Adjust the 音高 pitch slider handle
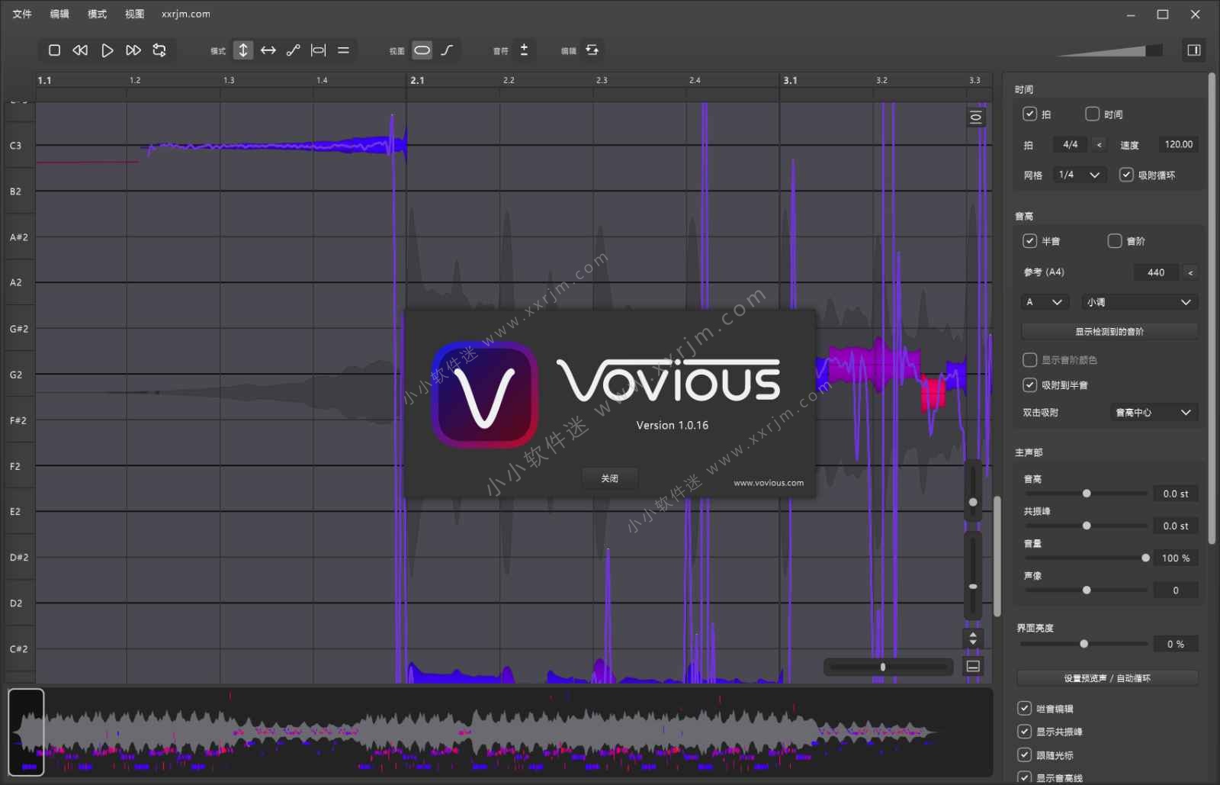This screenshot has height=785, width=1220. [x=1087, y=494]
